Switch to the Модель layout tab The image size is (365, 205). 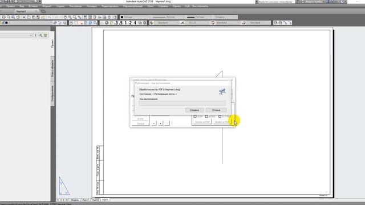75,200
